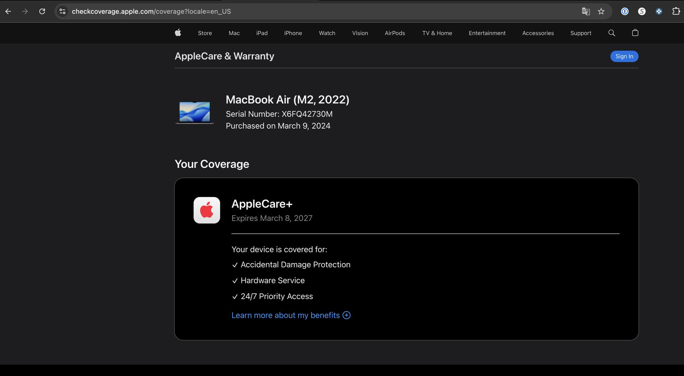The image size is (684, 376).
Task: Open the Watch menu
Action: pos(327,33)
